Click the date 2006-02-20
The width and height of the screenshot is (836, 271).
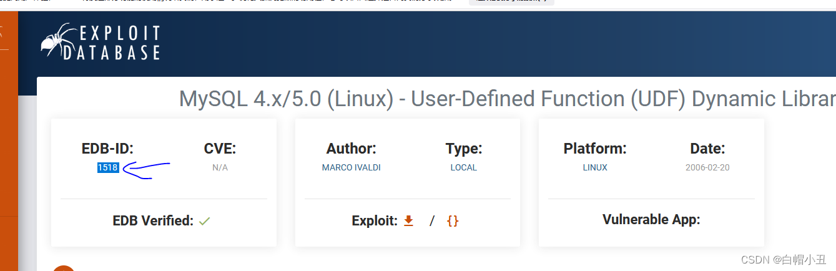pos(707,167)
